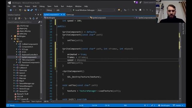Select TileComponent.h in Solution Explorer
The height and width of the screenshot is (108, 192).
[x=28, y=60]
